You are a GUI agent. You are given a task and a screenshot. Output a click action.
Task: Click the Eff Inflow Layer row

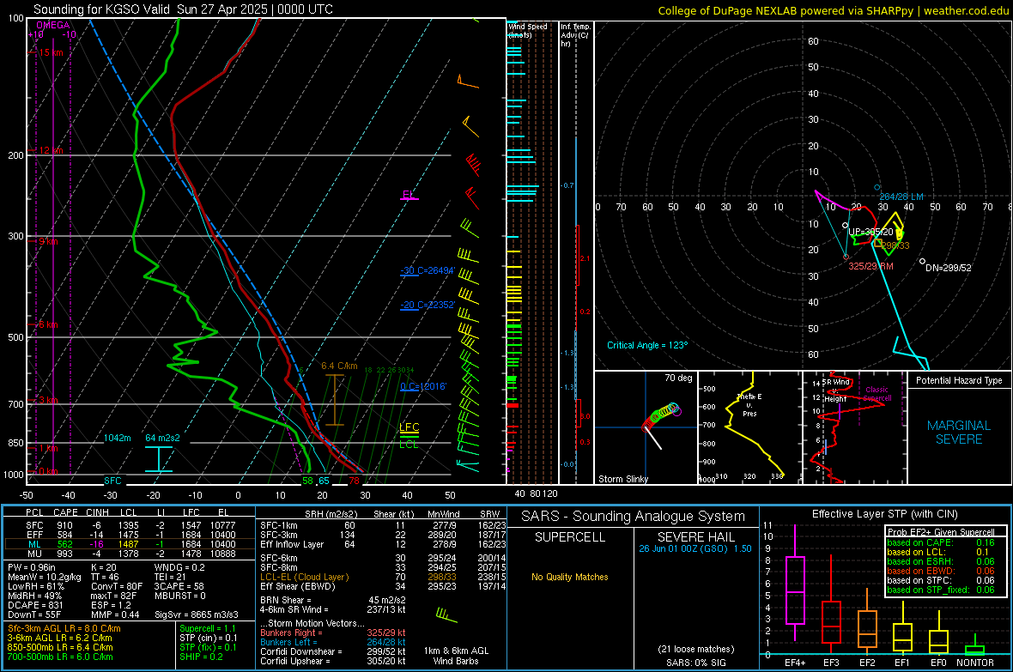(x=383, y=544)
